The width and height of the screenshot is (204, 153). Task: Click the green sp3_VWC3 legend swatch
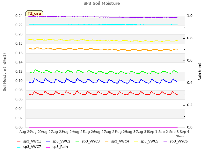tap(77, 142)
